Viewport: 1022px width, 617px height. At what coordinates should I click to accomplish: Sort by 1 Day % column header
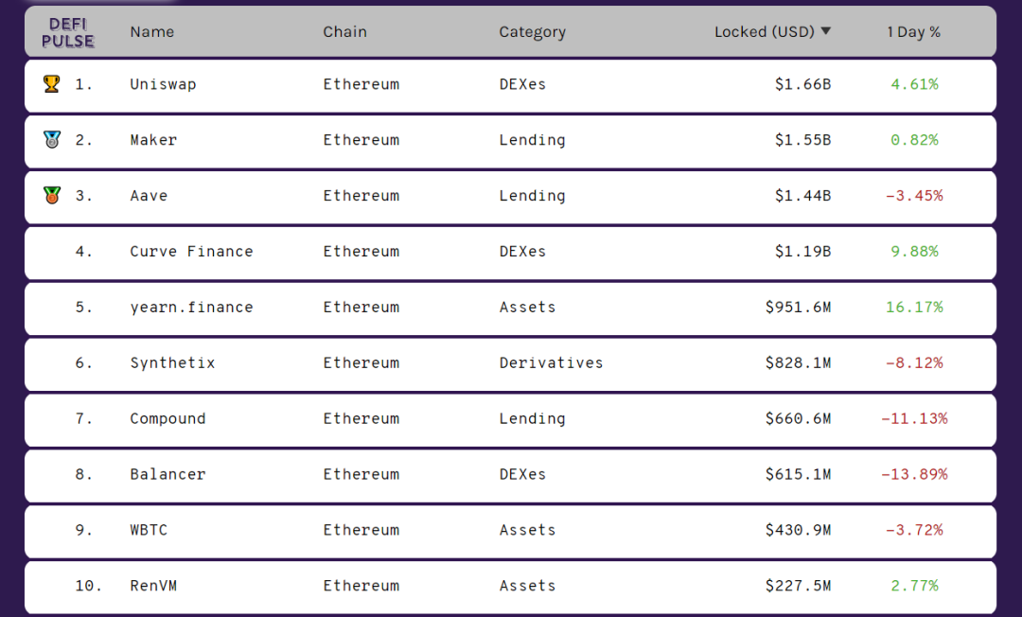tap(913, 32)
